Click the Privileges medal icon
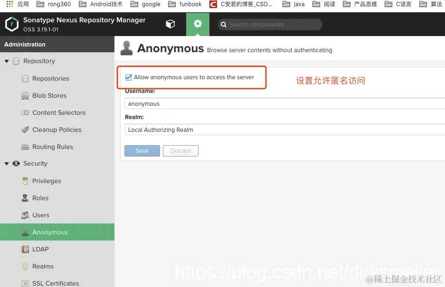 (25, 181)
